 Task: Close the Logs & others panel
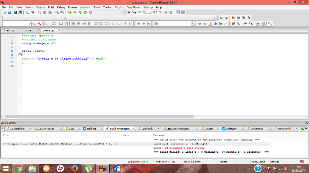(x=306, y=123)
